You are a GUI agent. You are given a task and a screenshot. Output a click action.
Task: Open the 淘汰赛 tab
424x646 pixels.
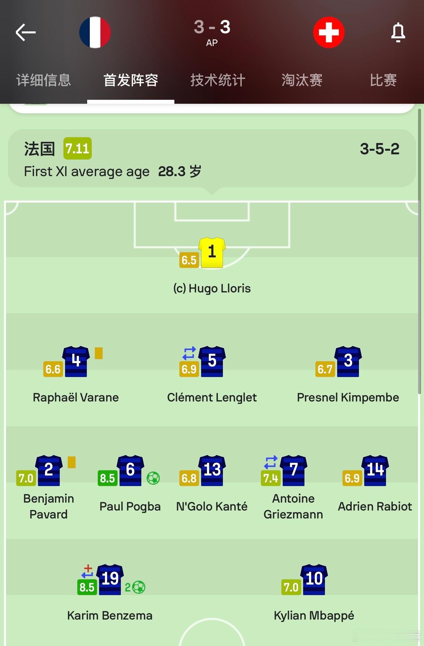tap(302, 80)
